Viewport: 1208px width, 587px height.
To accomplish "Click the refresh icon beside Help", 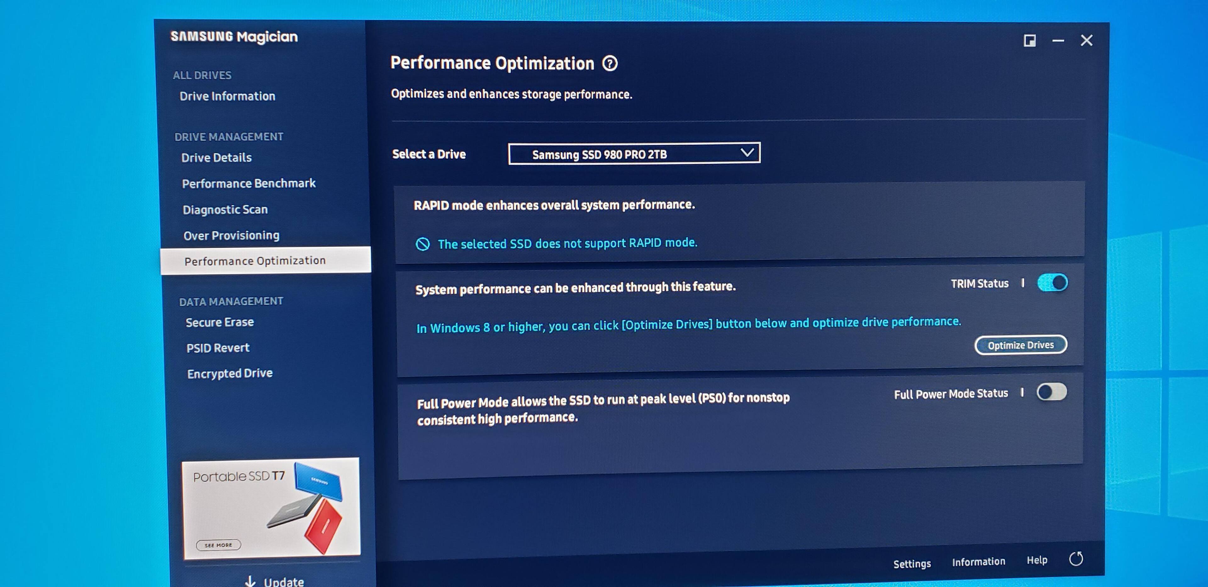I will point(1076,559).
